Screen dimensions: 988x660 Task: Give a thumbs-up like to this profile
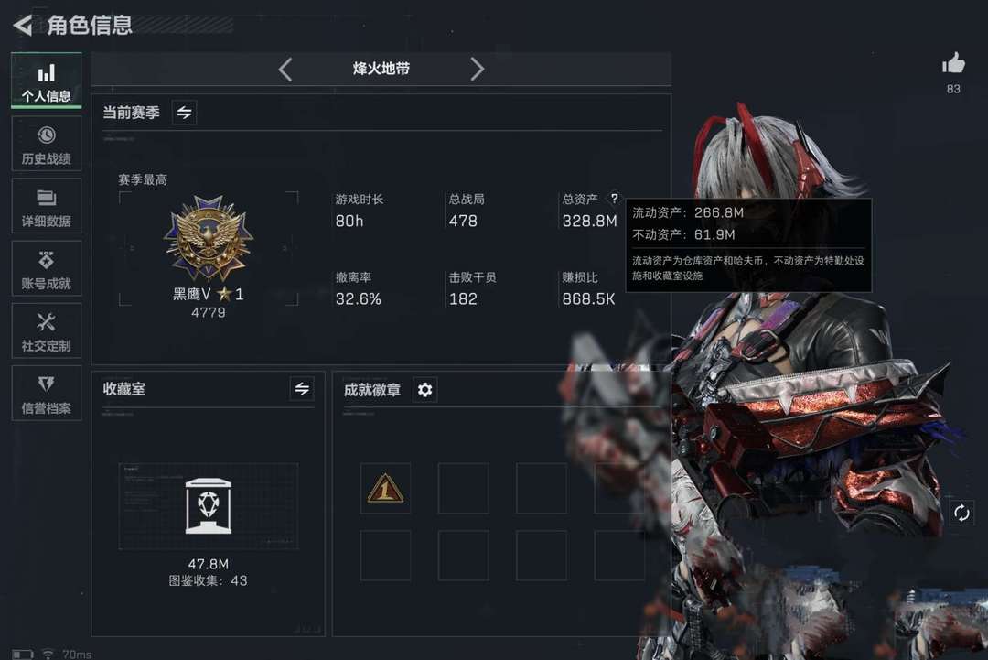click(x=953, y=64)
